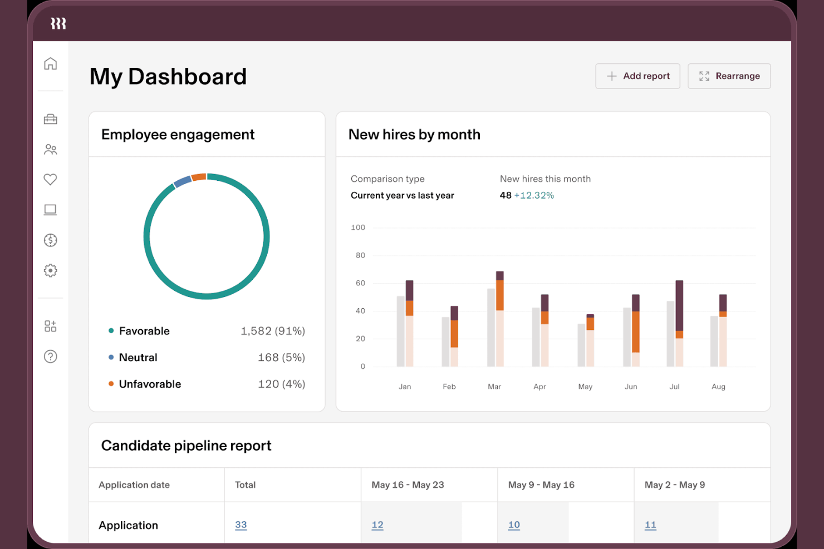824x549 pixels.
Task: Click the Rippling logo in top bar
Action: 58,23
